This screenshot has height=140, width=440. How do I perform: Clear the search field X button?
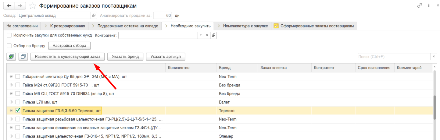click(434, 57)
